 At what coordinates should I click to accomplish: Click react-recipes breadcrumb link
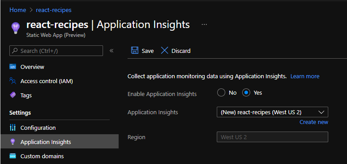click(x=54, y=10)
